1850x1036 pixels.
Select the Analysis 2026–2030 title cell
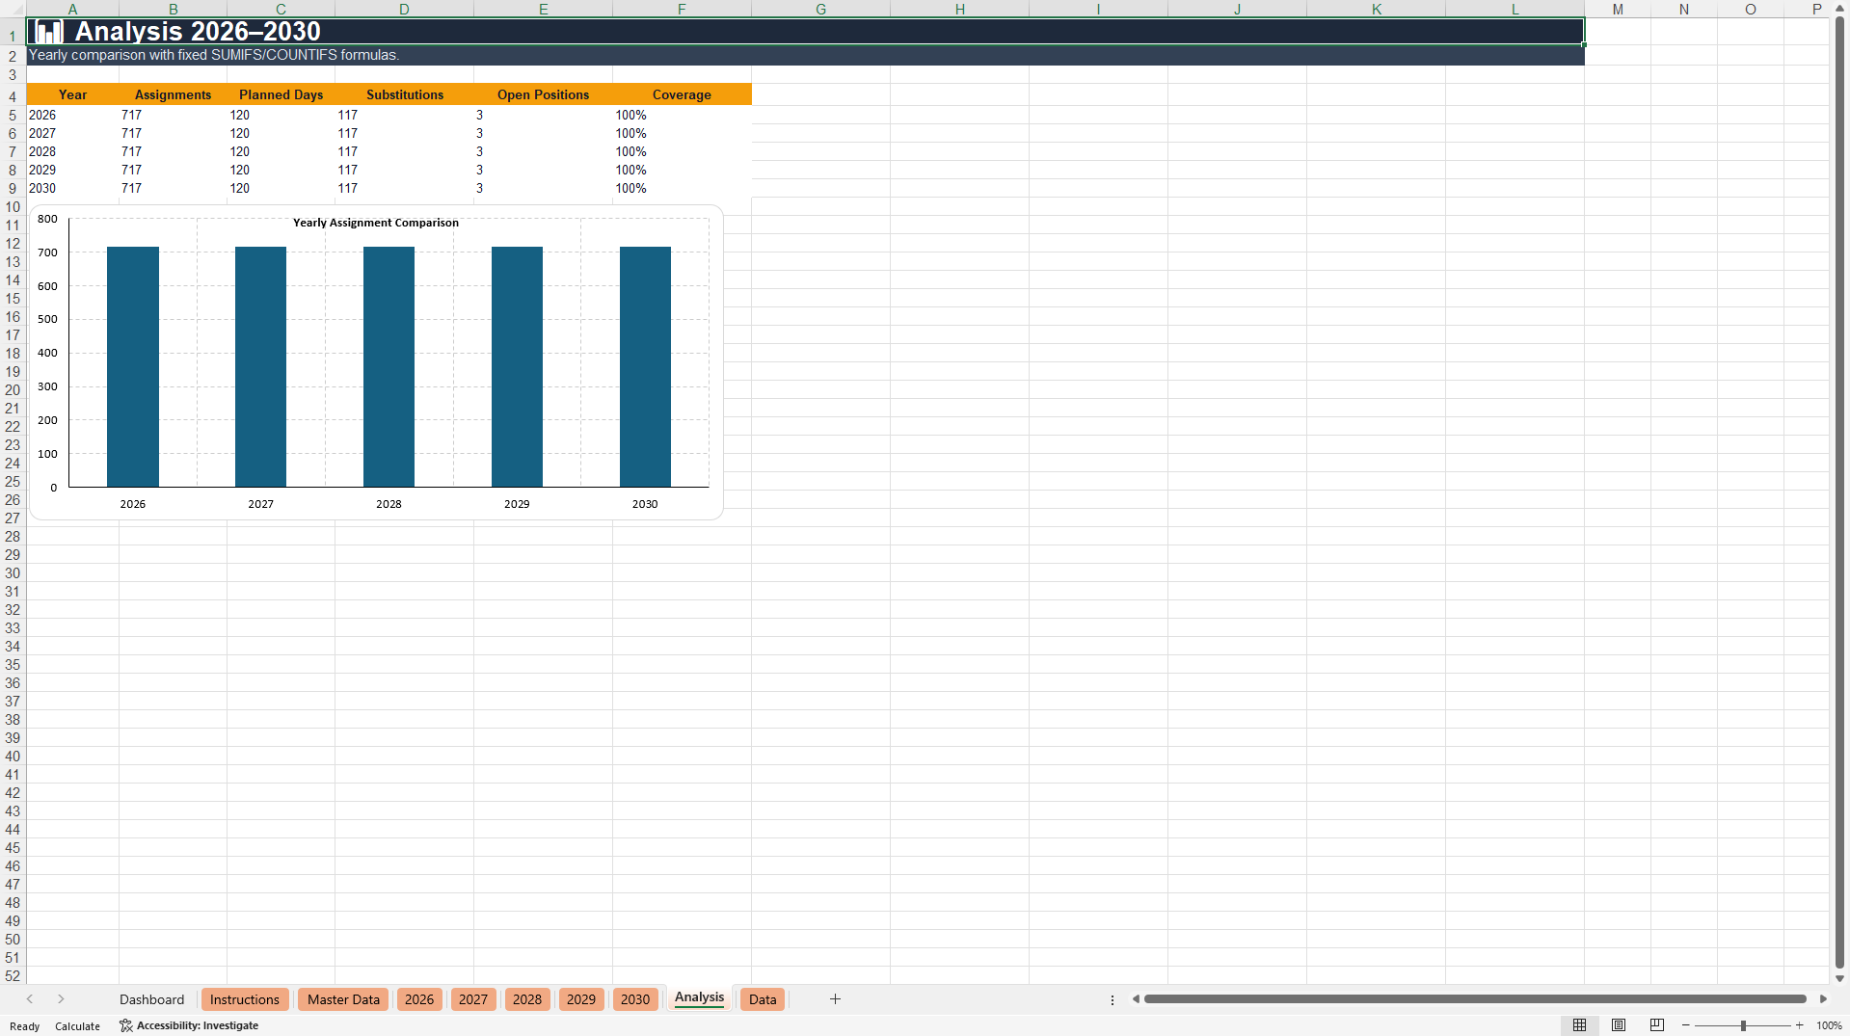pos(805,31)
